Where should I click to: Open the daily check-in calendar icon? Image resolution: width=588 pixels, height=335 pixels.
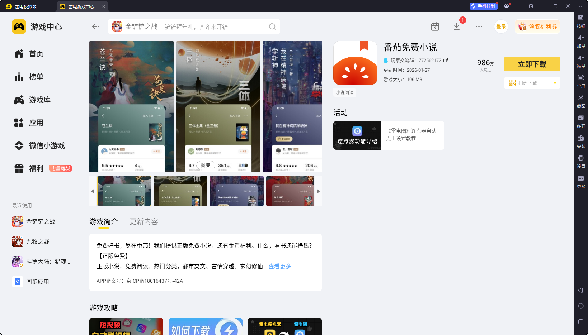coord(435,27)
